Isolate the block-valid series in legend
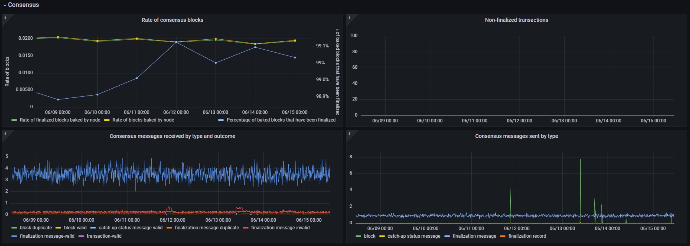 pos(75,228)
